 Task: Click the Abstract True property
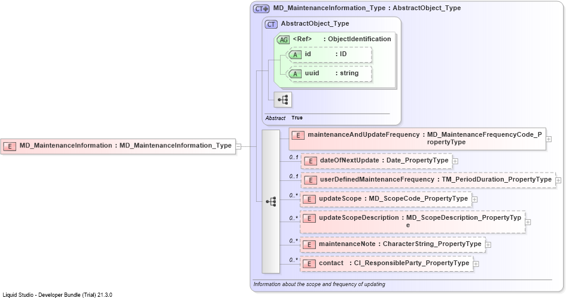284,118
